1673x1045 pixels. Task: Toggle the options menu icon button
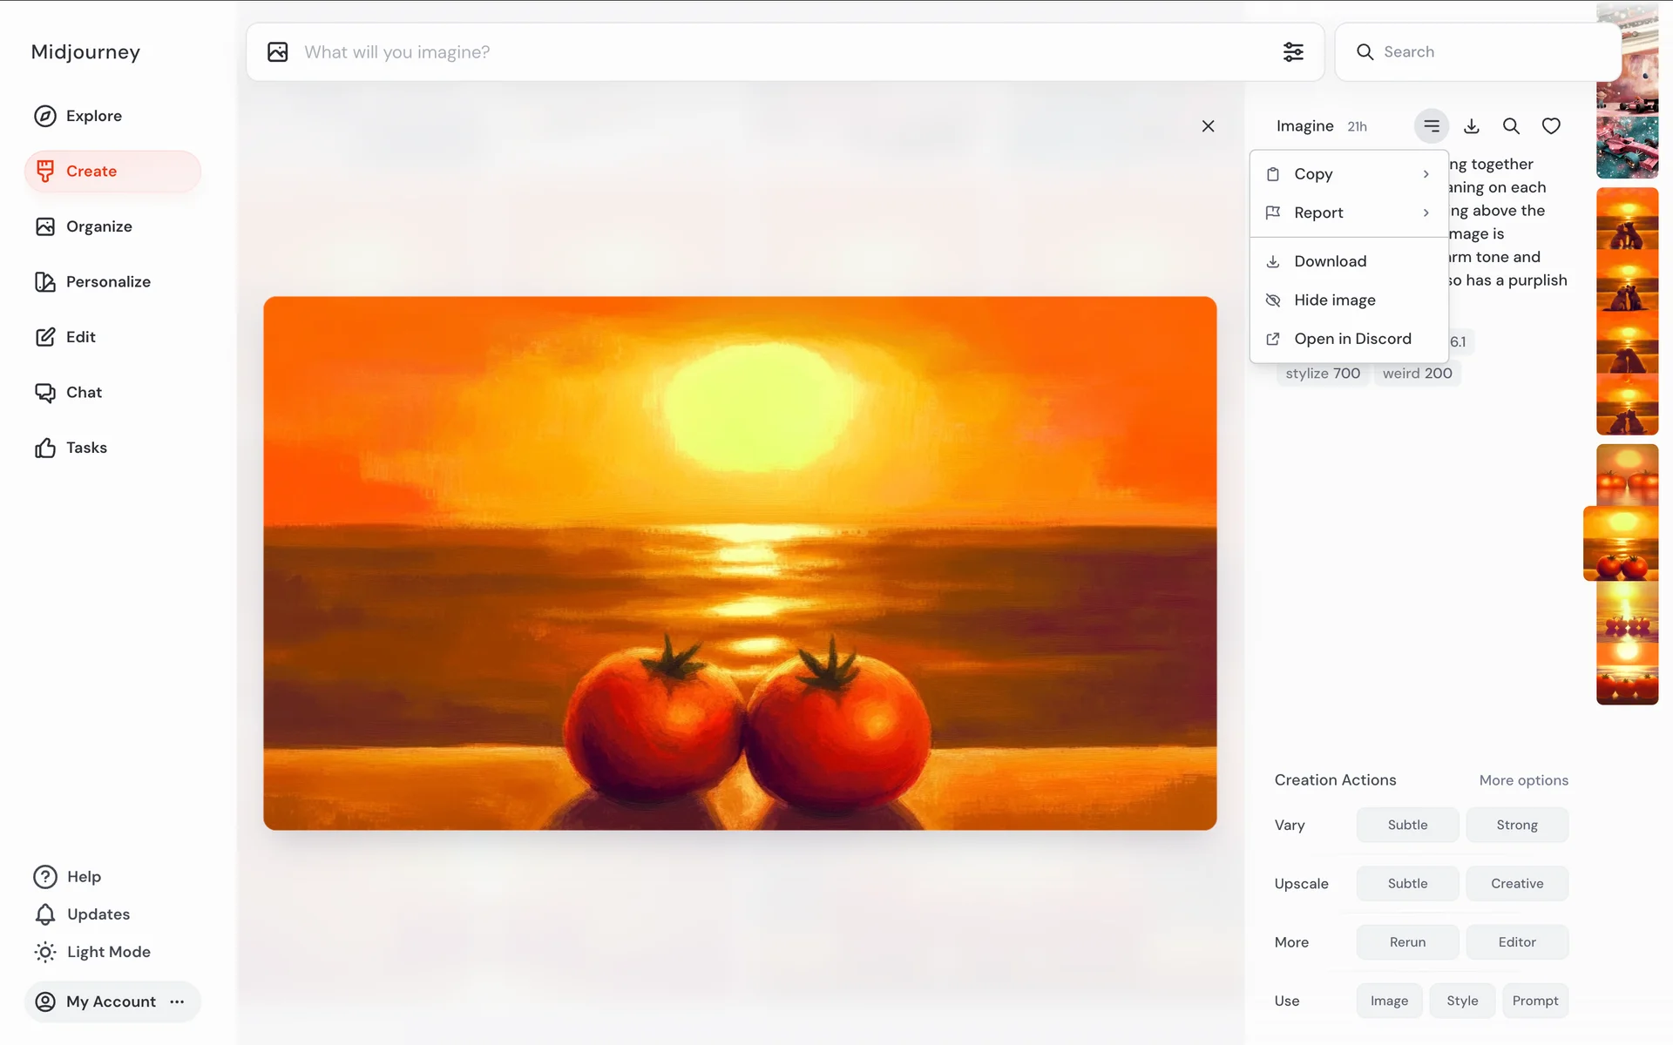pos(1431,126)
